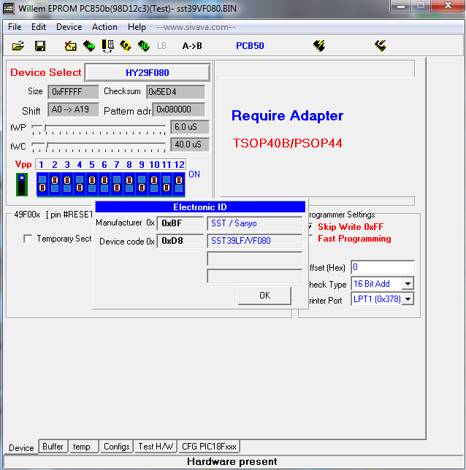
Task: Toggle DIP switch 11
Action: click(x=167, y=184)
